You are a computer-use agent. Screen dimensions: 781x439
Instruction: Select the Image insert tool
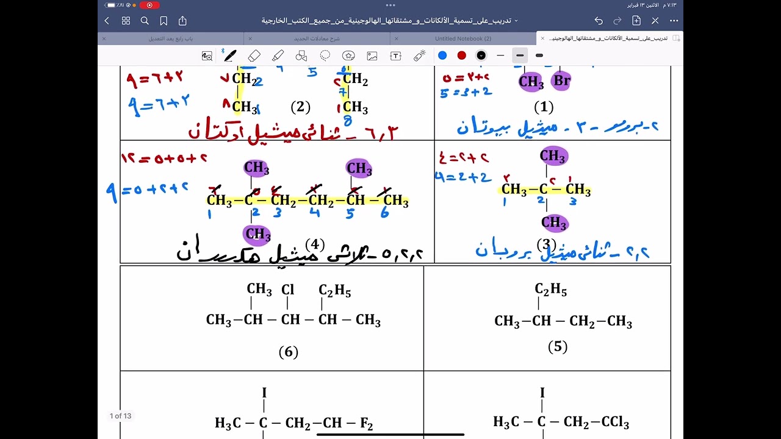372,55
